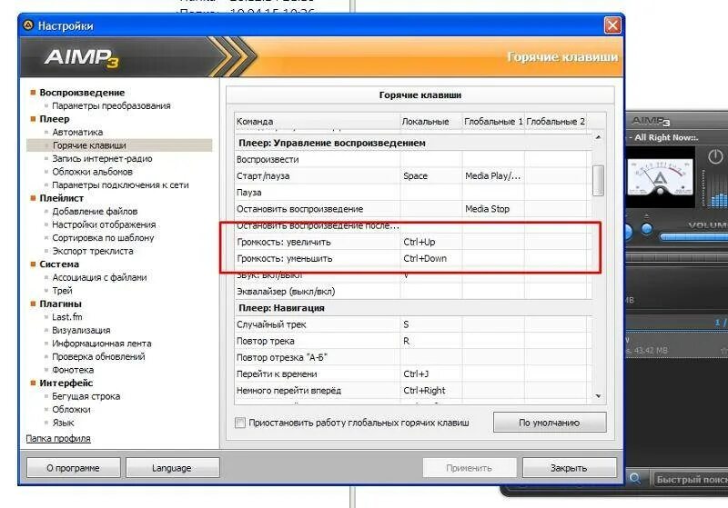Open the Фонотека settings

(x=73, y=370)
